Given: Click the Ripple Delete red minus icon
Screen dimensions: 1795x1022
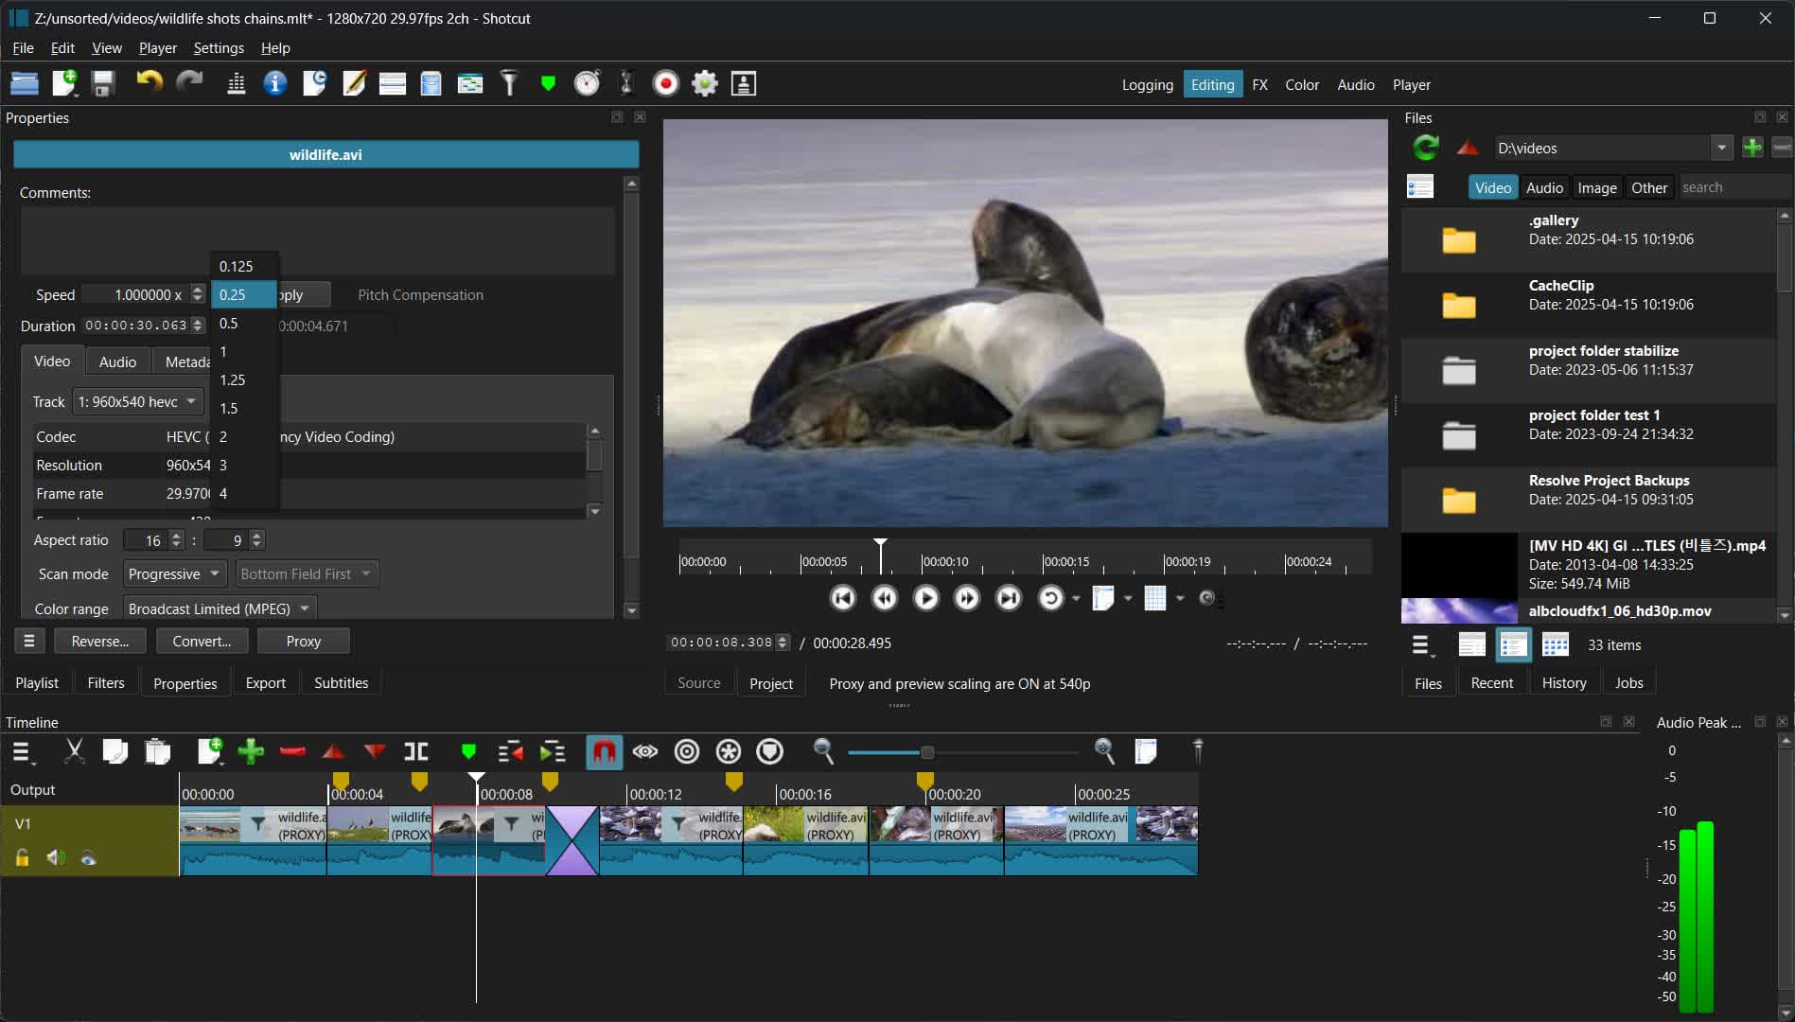Looking at the screenshot, I should point(292,751).
